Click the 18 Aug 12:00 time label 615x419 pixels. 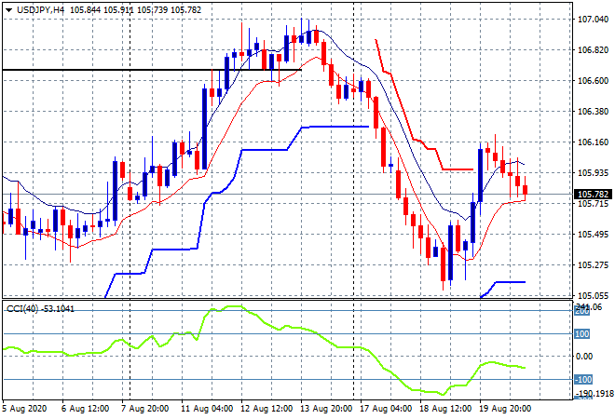[445, 409]
